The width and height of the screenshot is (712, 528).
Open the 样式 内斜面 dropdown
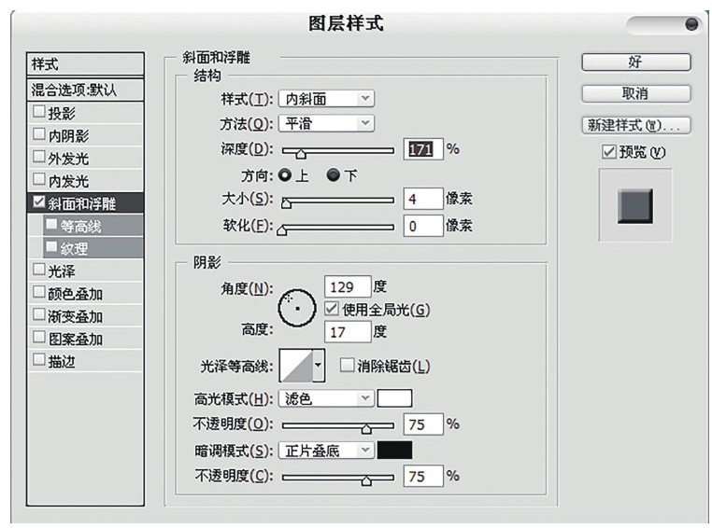[326, 98]
